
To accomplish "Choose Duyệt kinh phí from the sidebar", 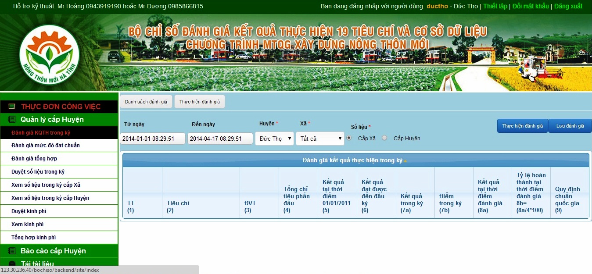I will click(x=59, y=211).
